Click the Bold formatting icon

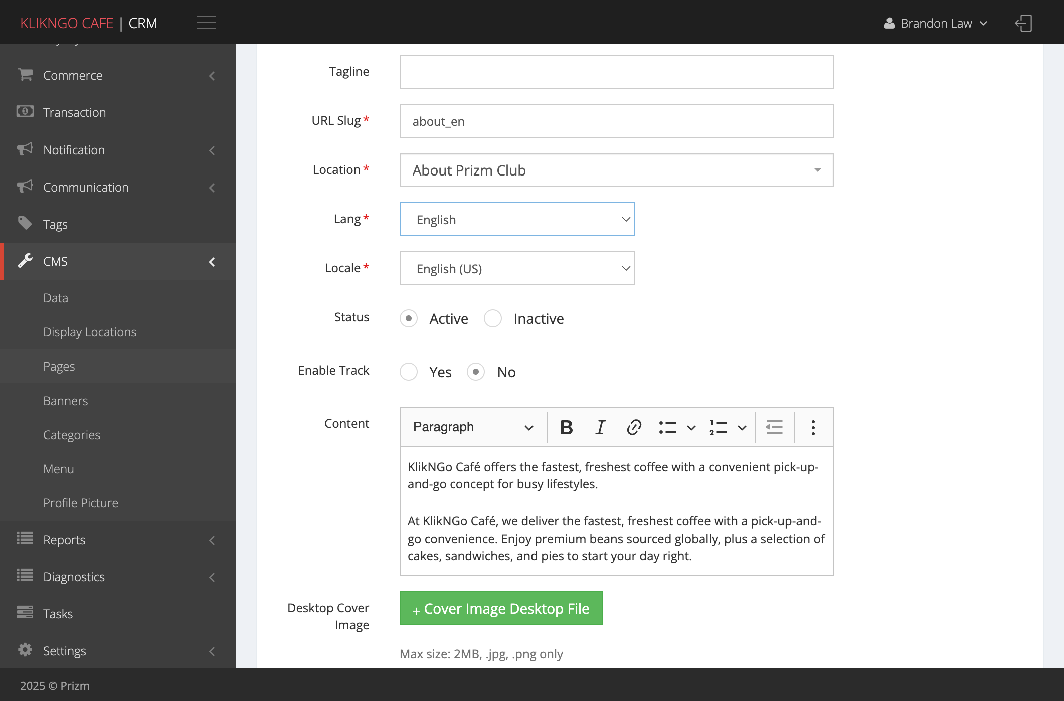pos(566,427)
